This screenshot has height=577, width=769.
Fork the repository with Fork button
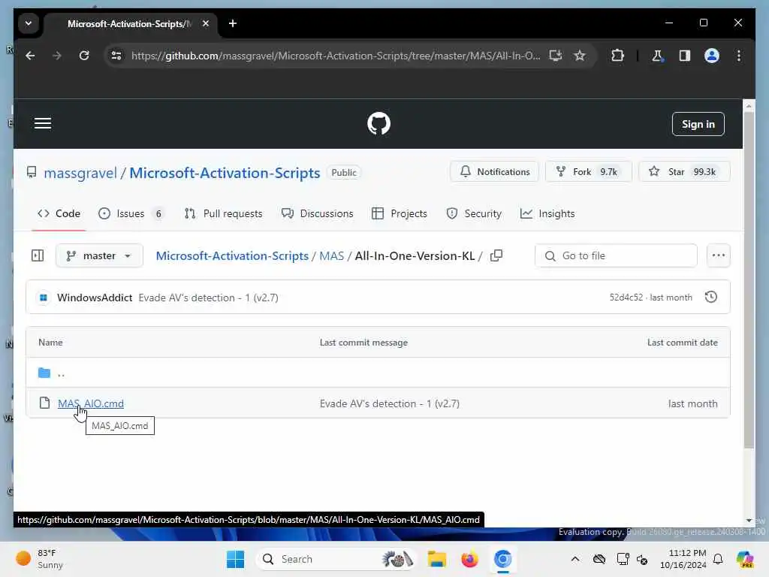(589, 172)
